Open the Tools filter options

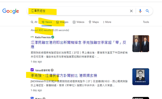click(x=146, y=22)
